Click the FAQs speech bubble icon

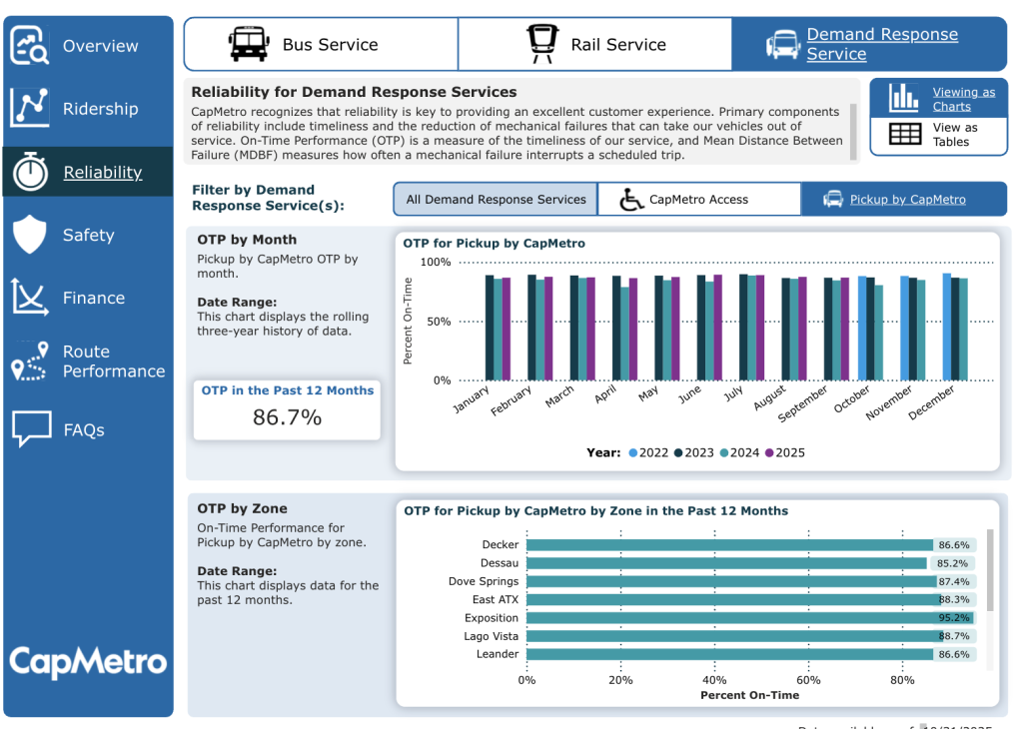[30, 429]
